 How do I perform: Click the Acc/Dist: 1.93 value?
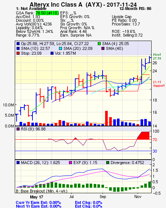[28, 17]
